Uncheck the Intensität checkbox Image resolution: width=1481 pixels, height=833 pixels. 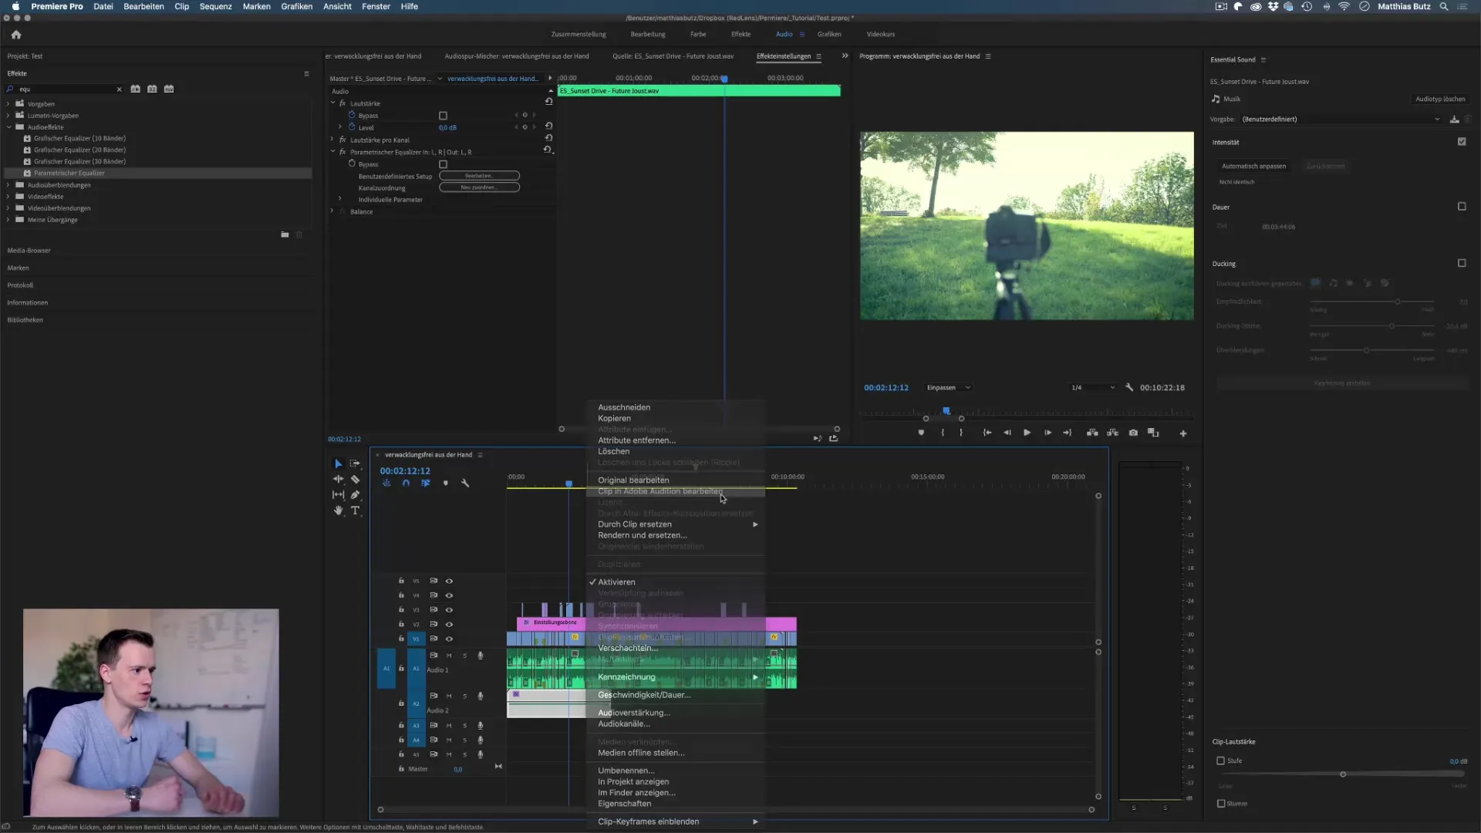coord(1462,142)
